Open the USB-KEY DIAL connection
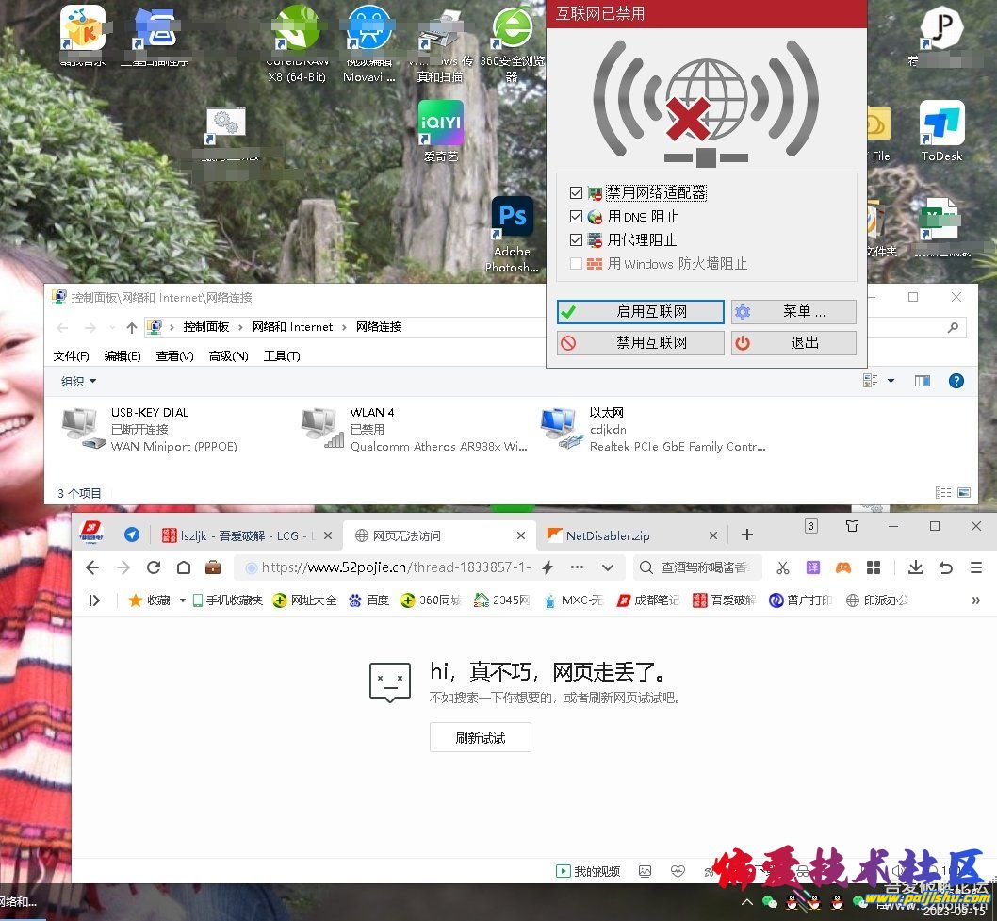 [80, 426]
